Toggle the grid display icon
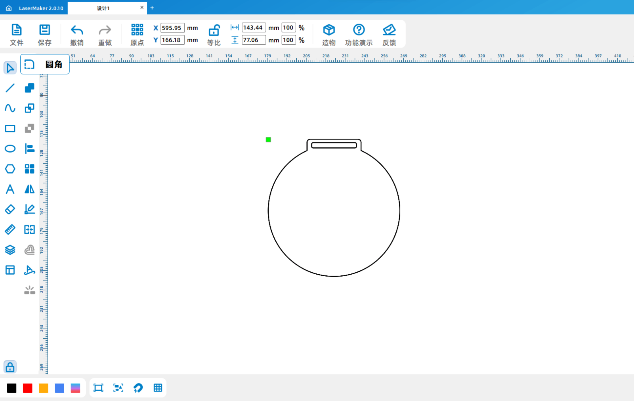This screenshot has width=634, height=401. click(158, 388)
